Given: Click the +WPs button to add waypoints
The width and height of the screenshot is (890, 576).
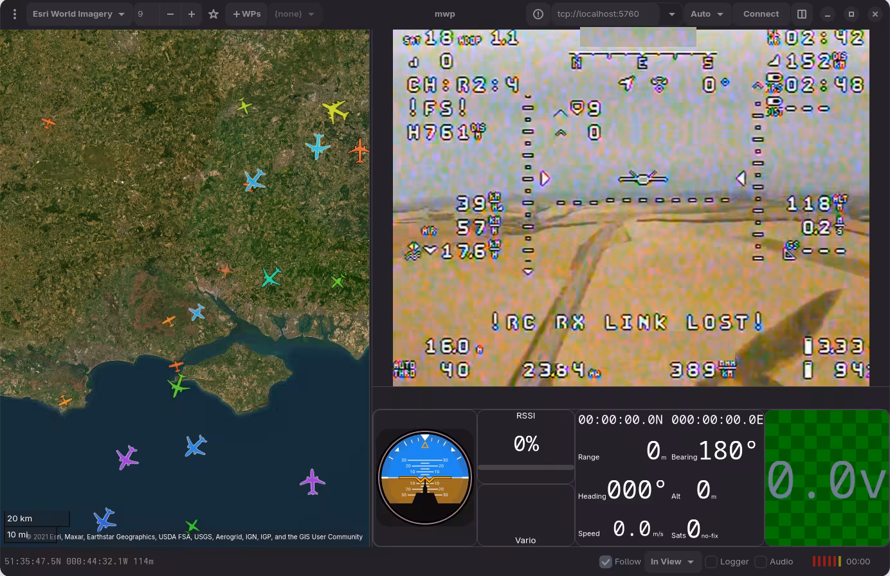Looking at the screenshot, I should pos(246,14).
